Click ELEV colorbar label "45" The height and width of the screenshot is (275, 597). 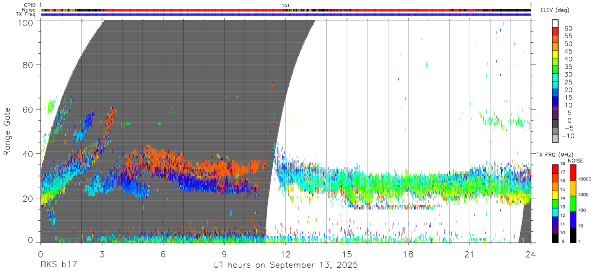(567, 51)
